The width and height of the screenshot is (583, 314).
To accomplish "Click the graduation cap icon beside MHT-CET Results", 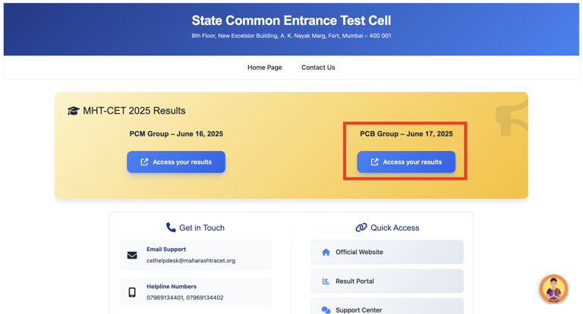I will pos(74,111).
